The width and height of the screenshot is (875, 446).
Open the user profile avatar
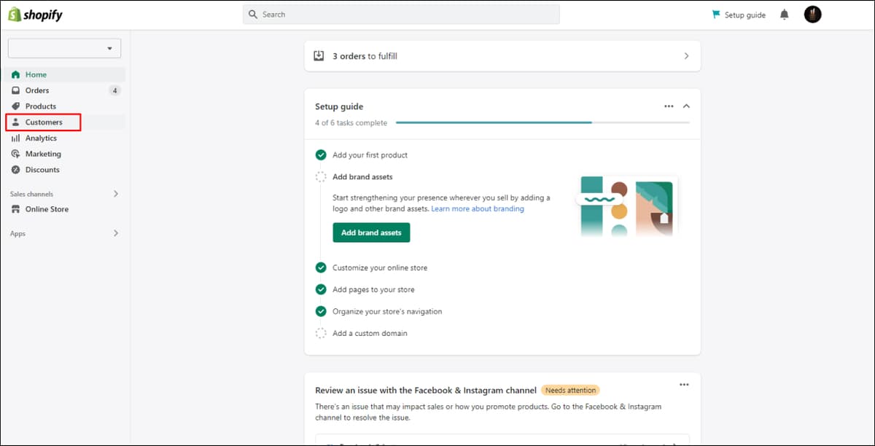(x=813, y=15)
